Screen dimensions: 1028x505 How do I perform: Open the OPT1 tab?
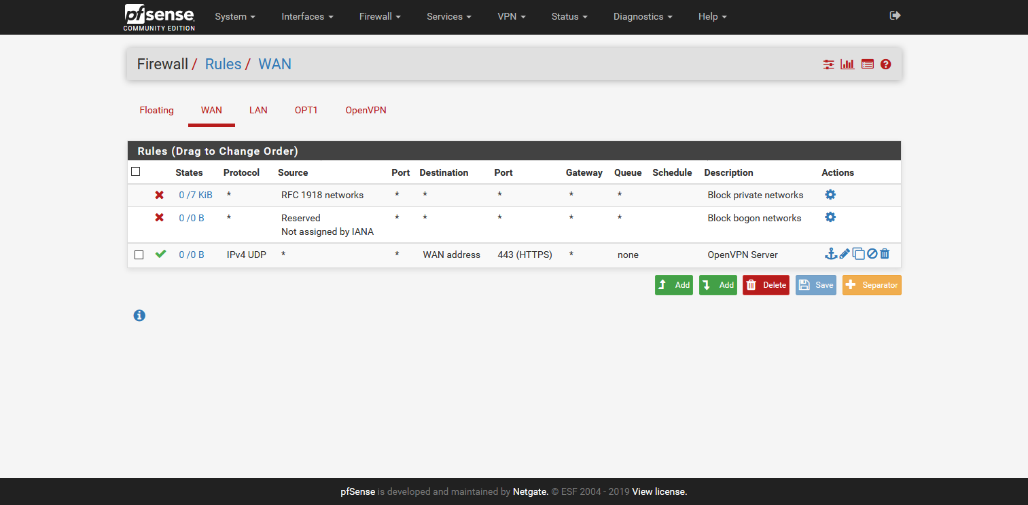click(x=306, y=110)
